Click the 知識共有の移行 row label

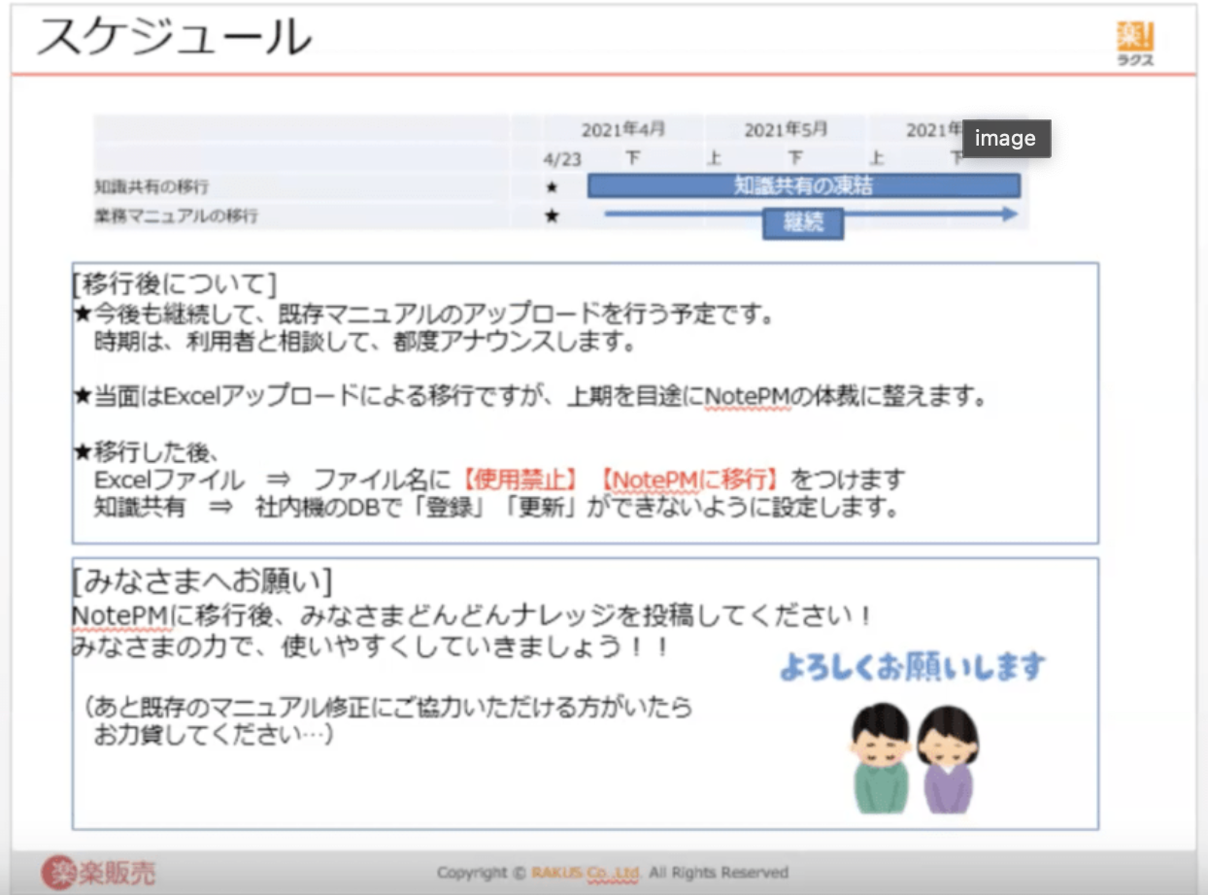click(151, 186)
